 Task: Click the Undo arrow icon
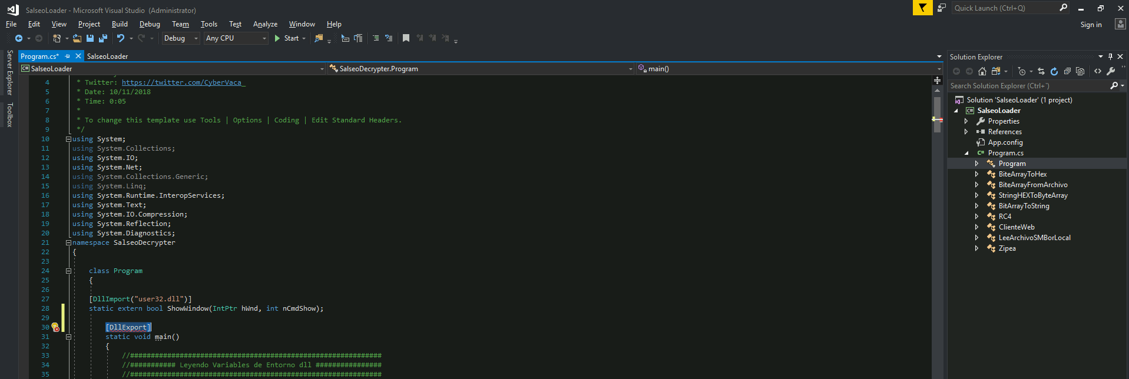pos(120,38)
